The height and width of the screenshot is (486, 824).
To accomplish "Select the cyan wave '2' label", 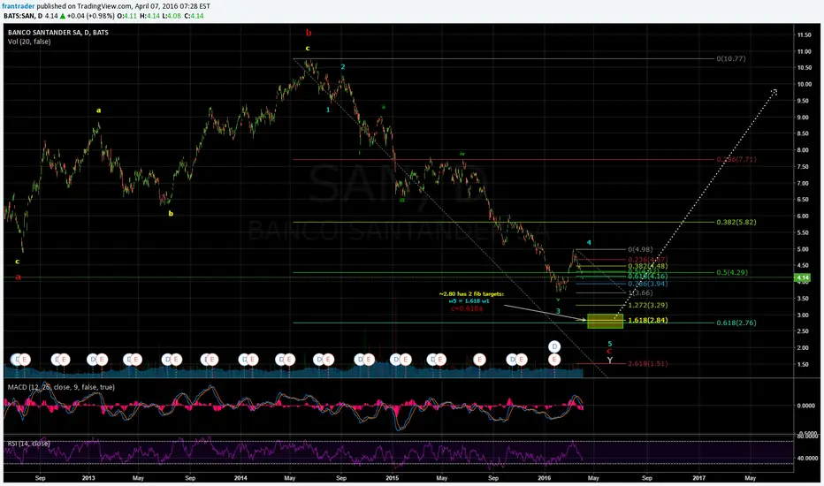I will (x=343, y=67).
